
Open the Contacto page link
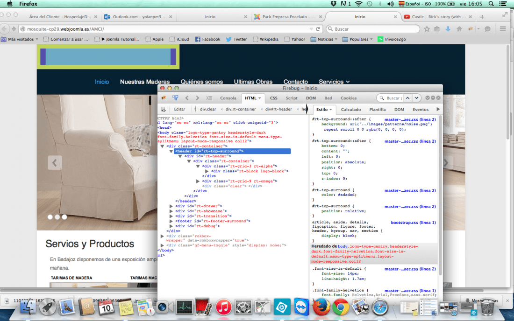296,82
